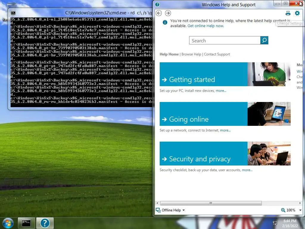Click arrow icon beside Getting started
Viewport: 305px width, 229px height.
coord(164,80)
